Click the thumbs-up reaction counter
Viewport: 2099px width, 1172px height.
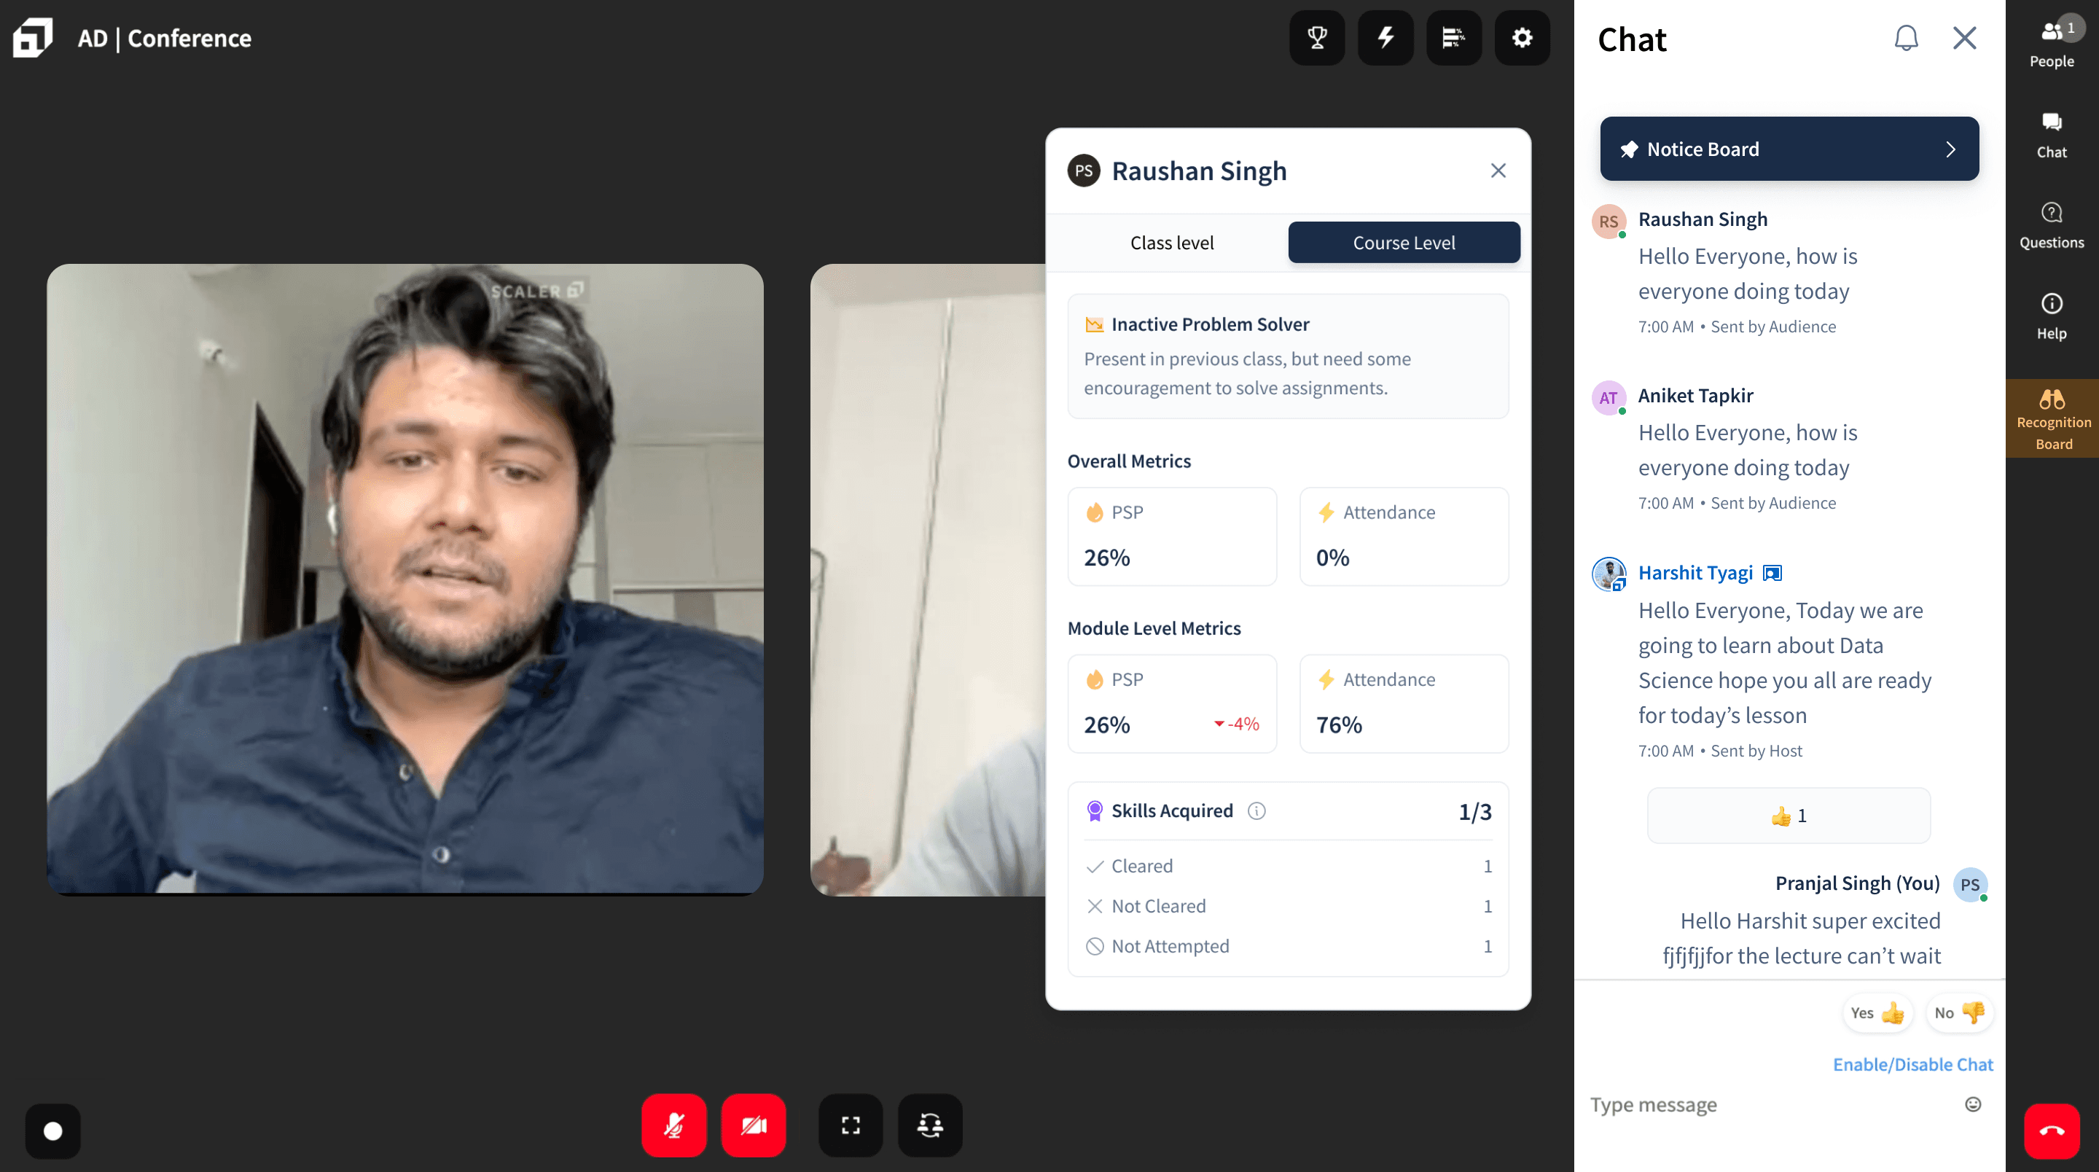(1789, 816)
